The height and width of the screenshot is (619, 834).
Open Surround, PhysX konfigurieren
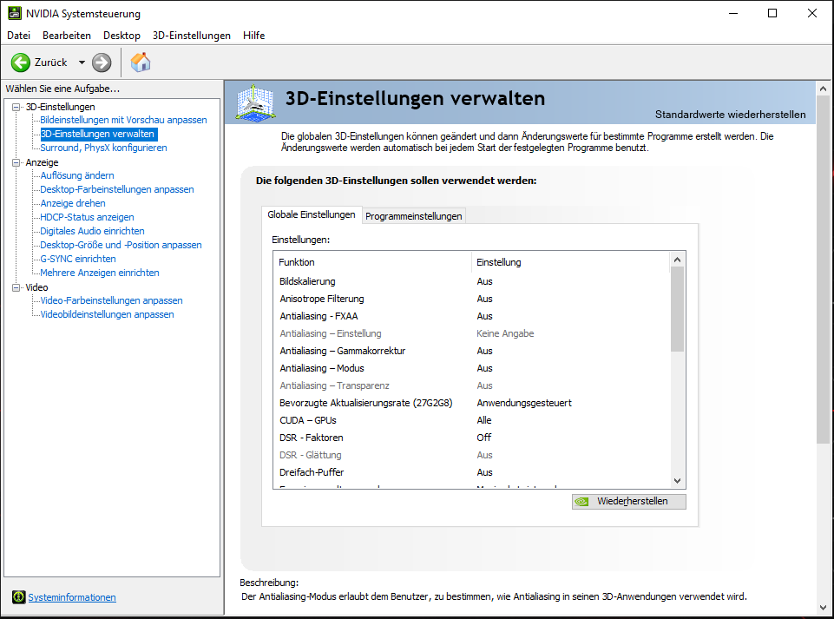pos(104,148)
